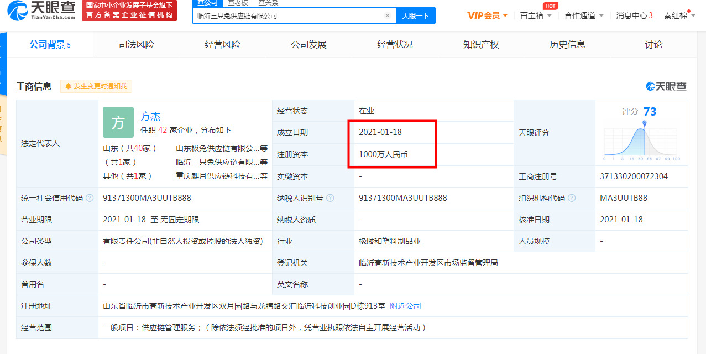Expand the 百宝箱 dropdown menu
This screenshot has width=706, height=354.
point(536,15)
